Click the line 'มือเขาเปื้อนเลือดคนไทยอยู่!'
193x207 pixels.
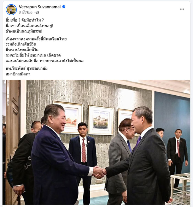[29, 26]
